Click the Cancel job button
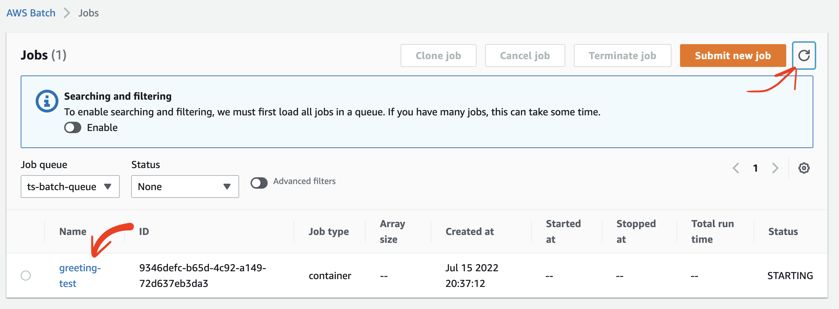This screenshot has width=839, height=309. pyautogui.click(x=525, y=56)
